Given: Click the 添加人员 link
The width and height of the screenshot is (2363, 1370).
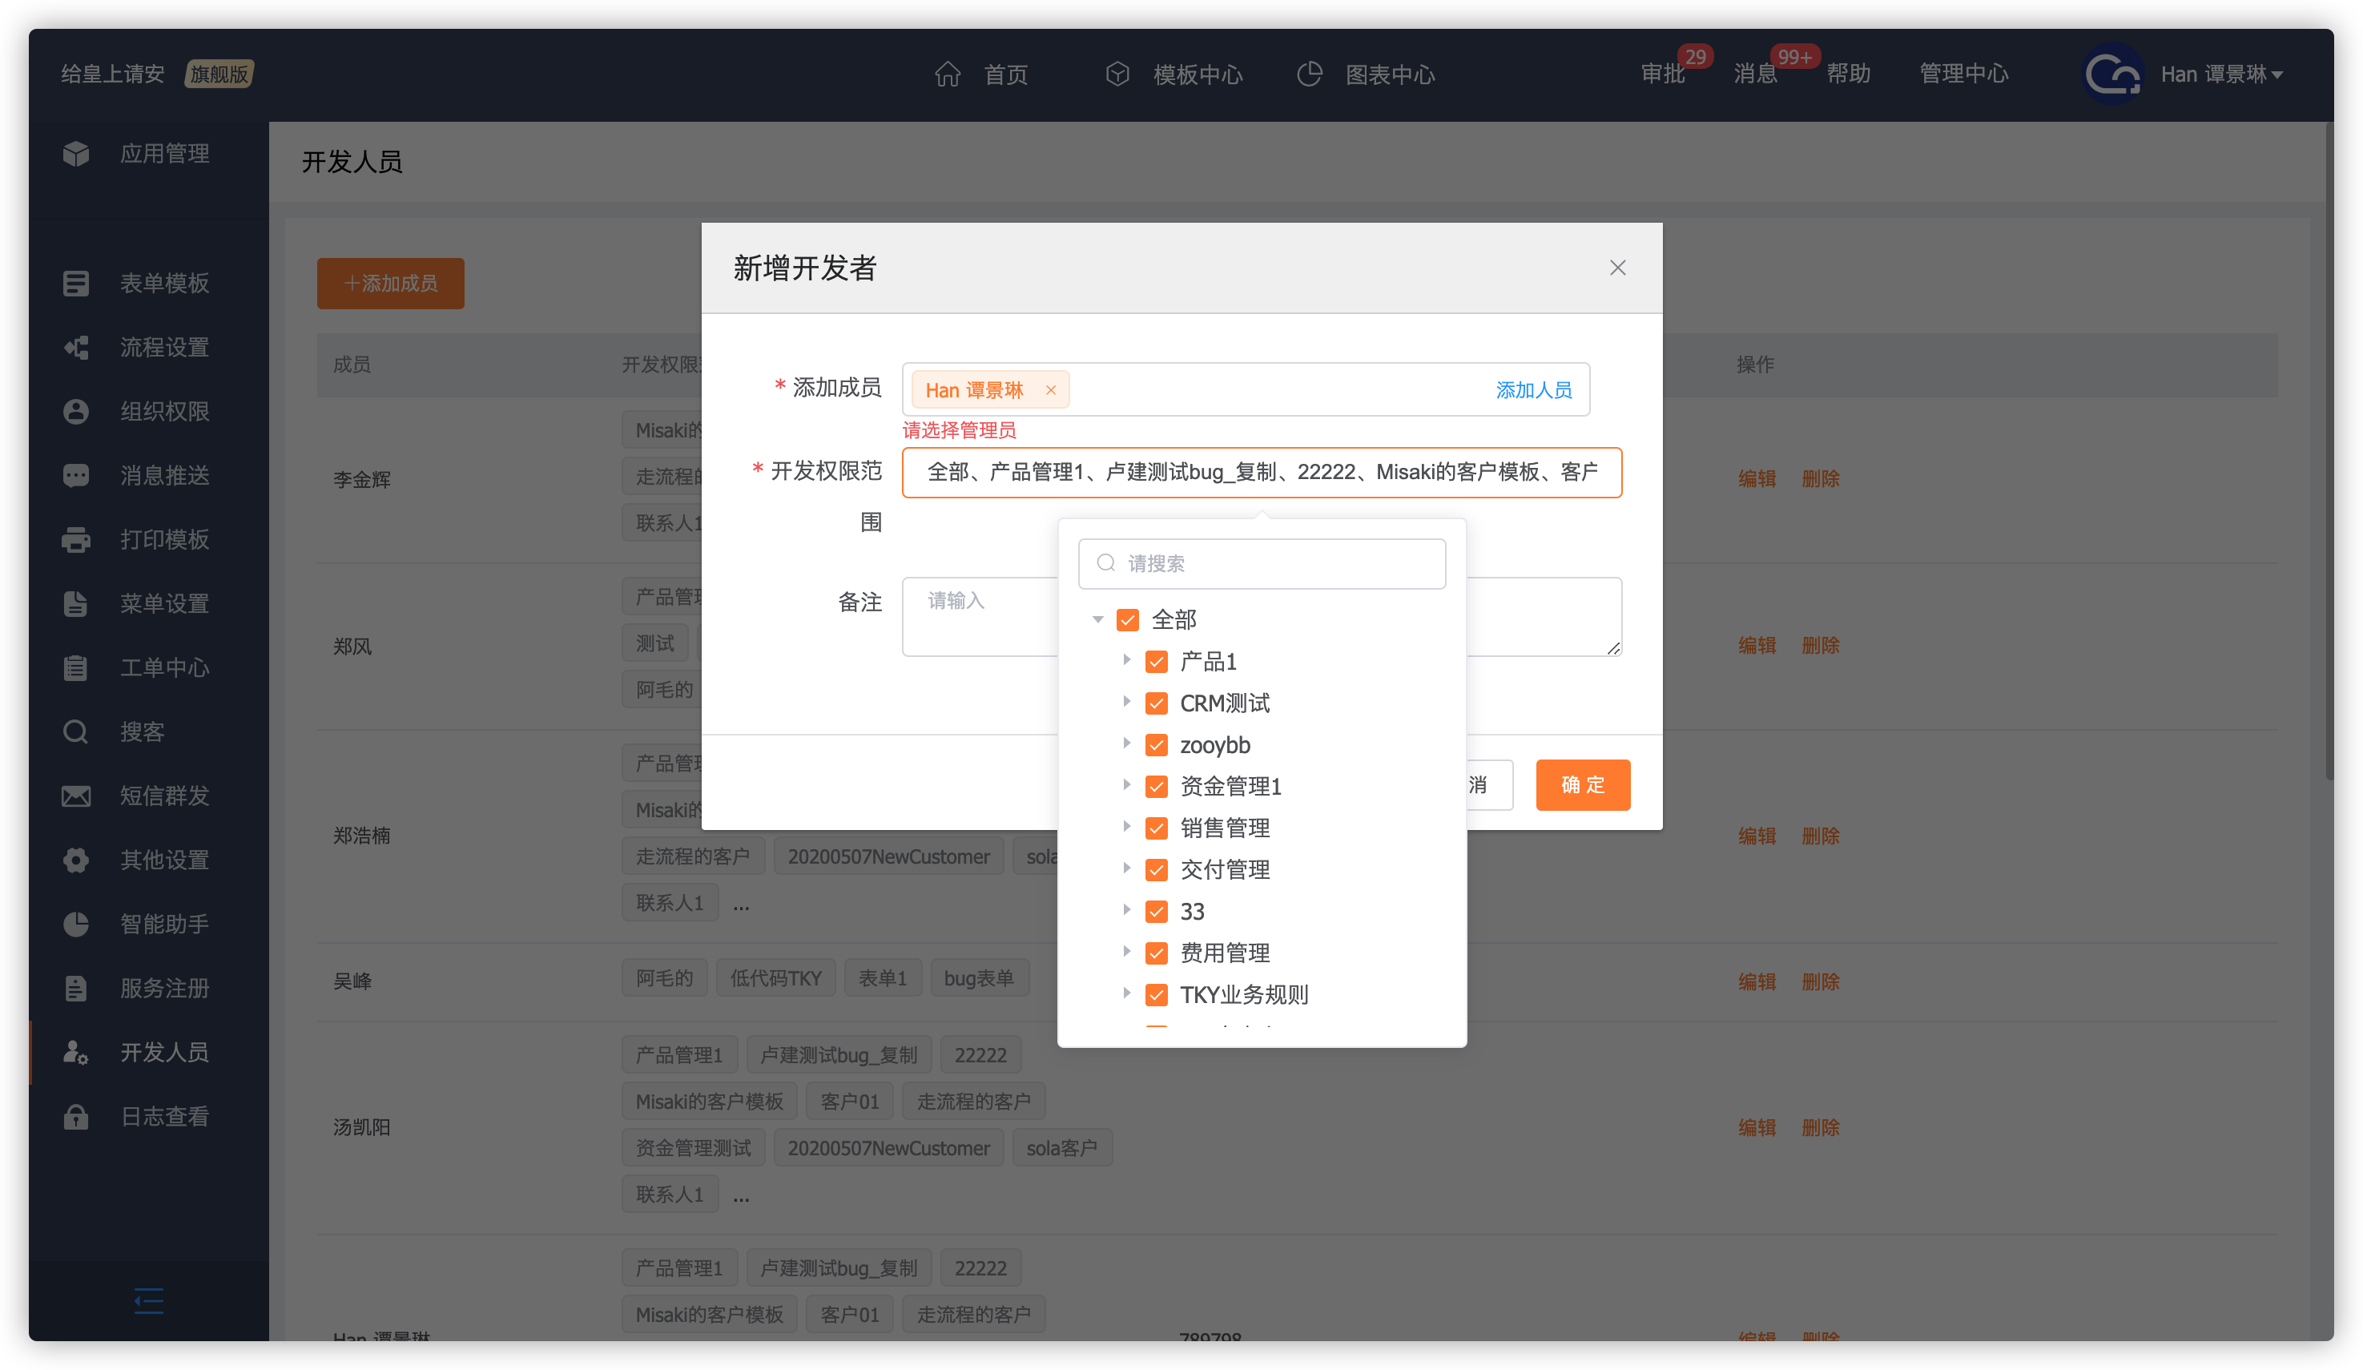Looking at the screenshot, I should (x=1533, y=390).
